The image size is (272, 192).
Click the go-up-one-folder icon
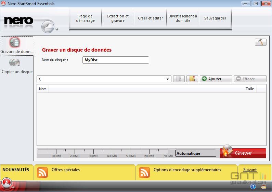click(x=179, y=79)
